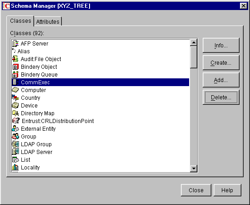
Task: Click the Country flags icon
Action: (15, 97)
